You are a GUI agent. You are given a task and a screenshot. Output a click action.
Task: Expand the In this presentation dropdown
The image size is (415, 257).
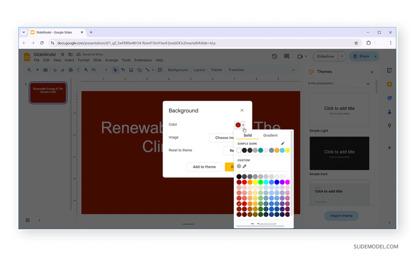pos(368,83)
